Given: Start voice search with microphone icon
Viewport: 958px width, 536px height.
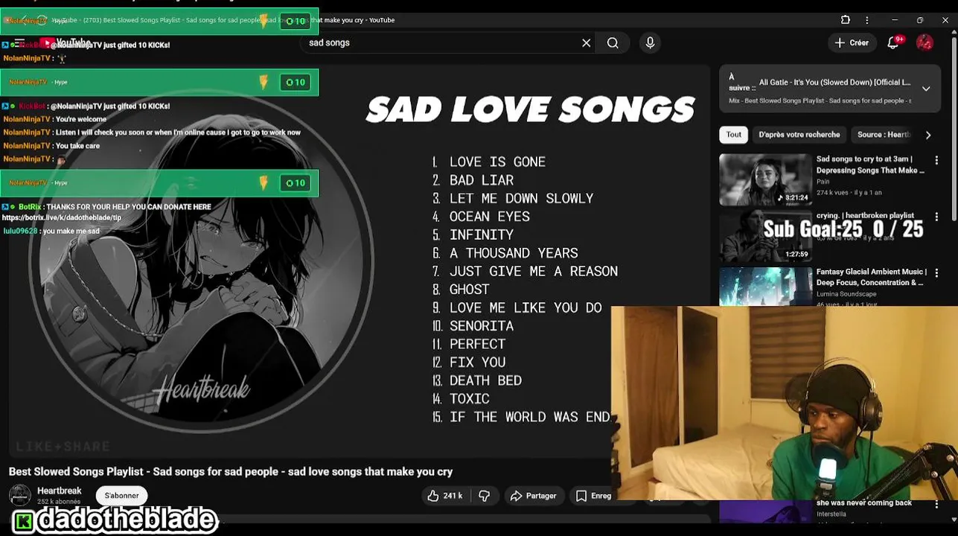Looking at the screenshot, I should tap(650, 43).
